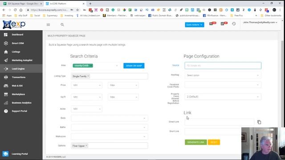This screenshot has width=285, height=160.
Task: Remove the Fixer Upper option tag
Action: (86, 146)
